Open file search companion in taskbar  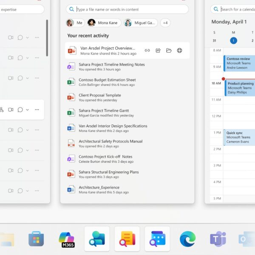click(x=127, y=239)
